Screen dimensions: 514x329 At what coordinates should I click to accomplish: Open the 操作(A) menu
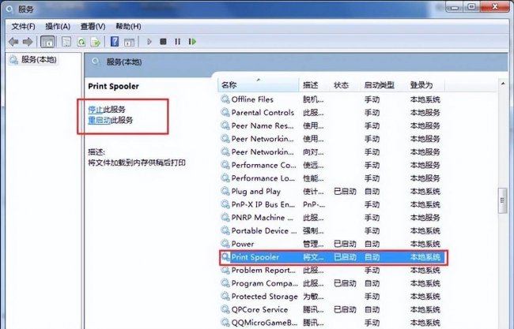click(58, 27)
